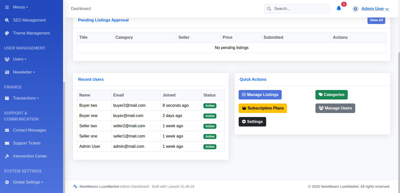Click the Dashboard breadcrumb title

tap(81, 9)
